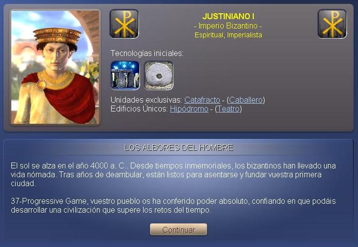The image size is (358, 247).
Task: Open the Catafracto unit link
Action: (x=202, y=100)
